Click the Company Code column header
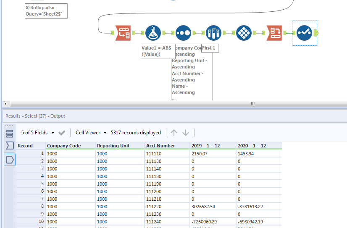The image size is (347, 228). (x=71, y=146)
